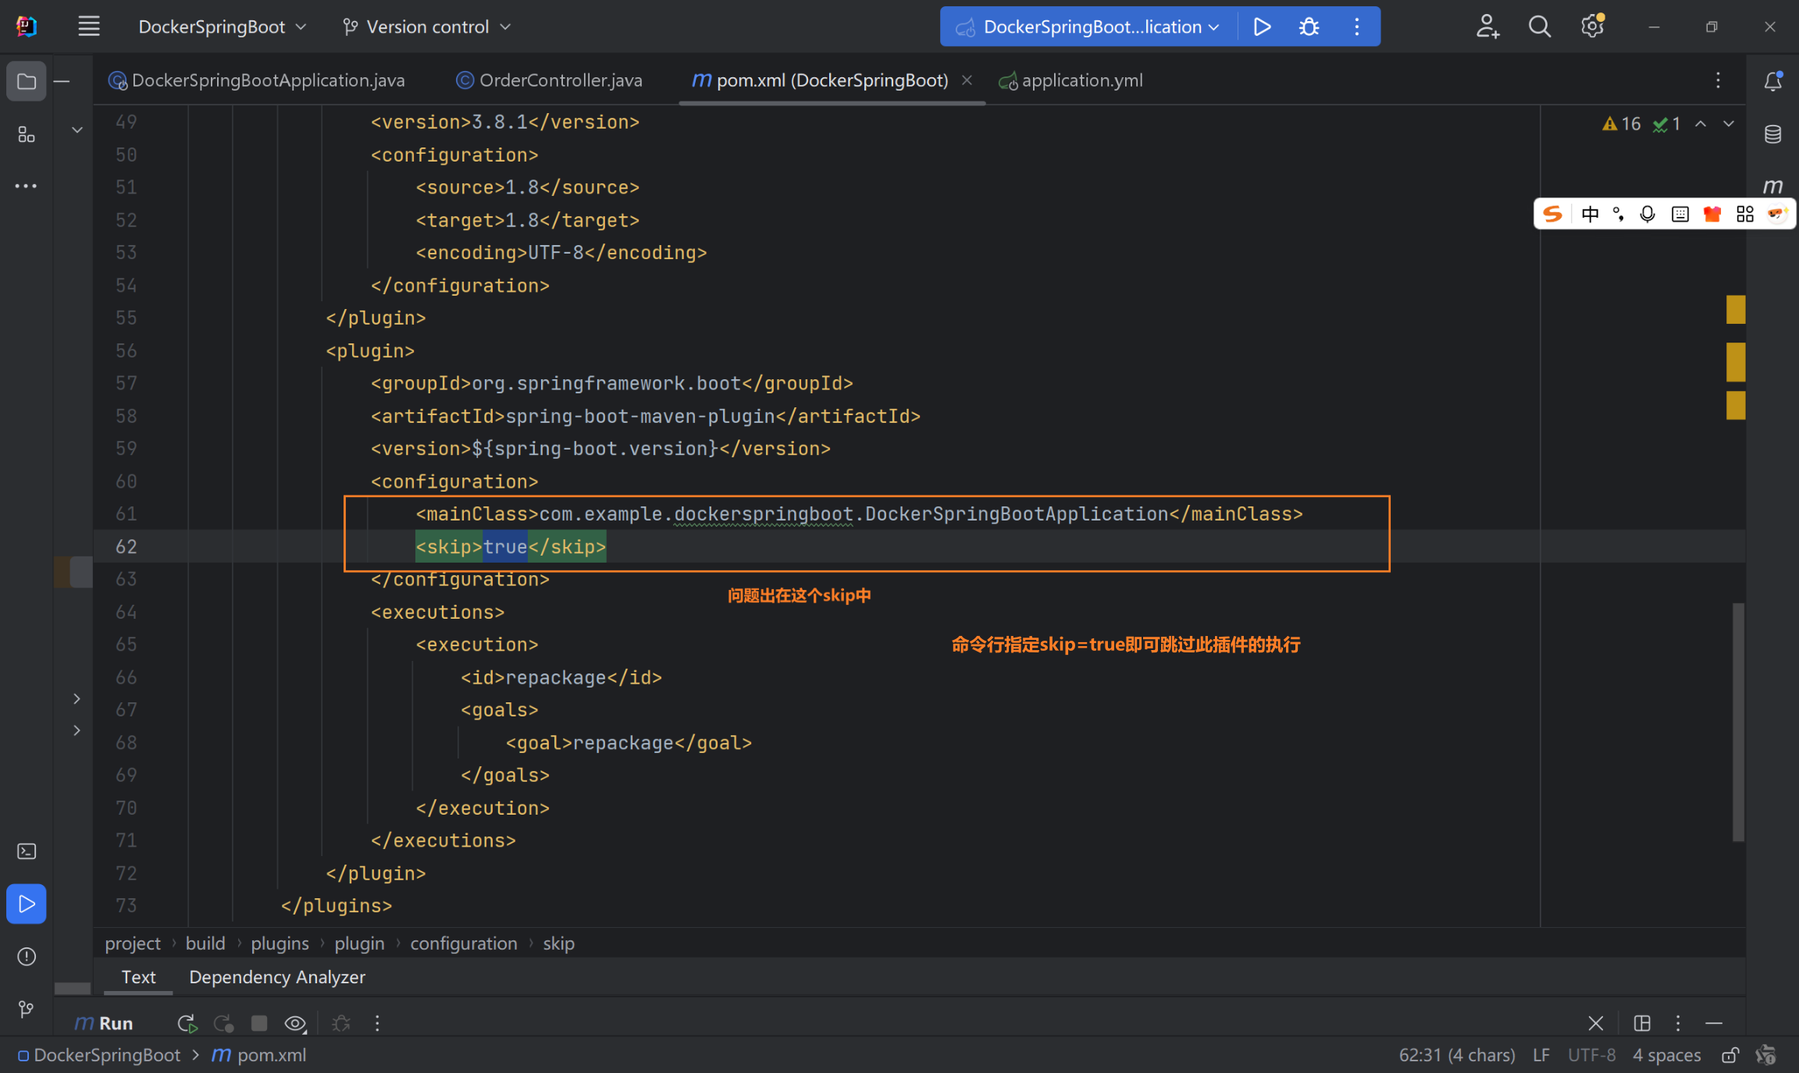This screenshot has height=1073, width=1799.
Task: Toggle Sogou Chinese input mode
Action: coord(1590,214)
